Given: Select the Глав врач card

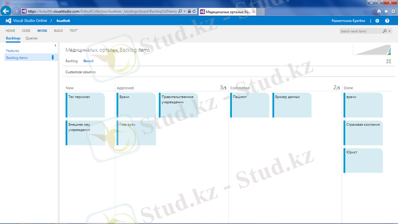Looking at the screenshot, I should (x=136, y=133).
